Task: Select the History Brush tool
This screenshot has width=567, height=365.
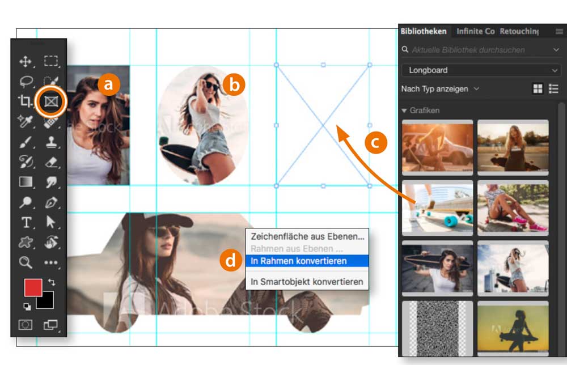Action: pyautogui.click(x=26, y=162)
